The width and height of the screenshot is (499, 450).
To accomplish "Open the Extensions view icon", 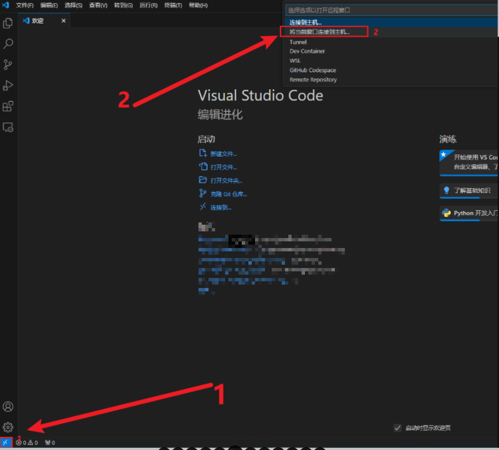I will click(x=8, y=106).
